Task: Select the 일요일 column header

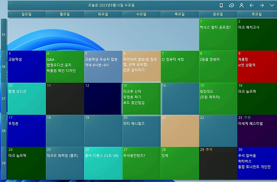Action: [x=27, y=14]
